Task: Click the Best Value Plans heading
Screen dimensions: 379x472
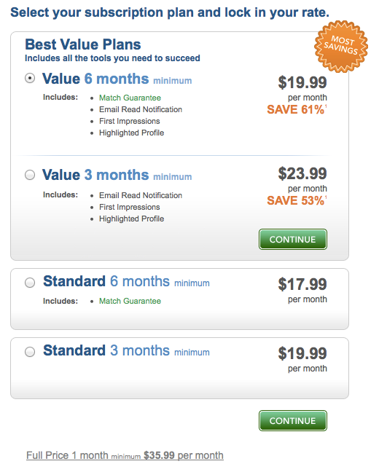Action: coord(83,44)
